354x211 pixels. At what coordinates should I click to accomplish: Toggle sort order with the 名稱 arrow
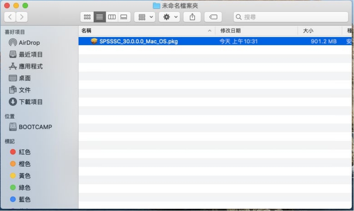[x=210, y=31]
